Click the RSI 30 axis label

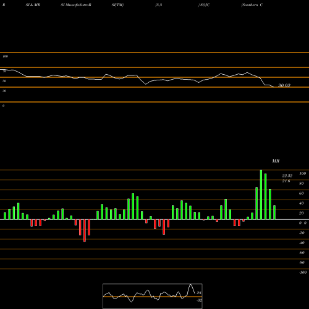(4, 91)
